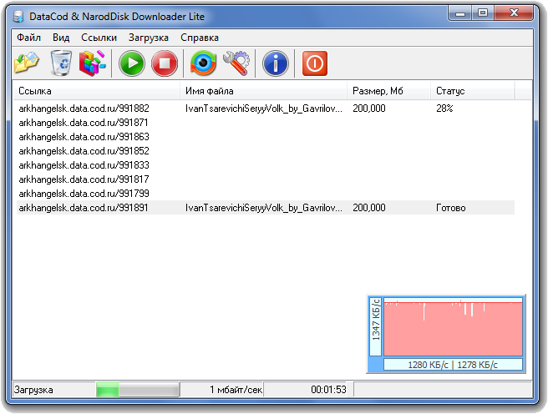Open the Файл menu

tap(28, 38)
